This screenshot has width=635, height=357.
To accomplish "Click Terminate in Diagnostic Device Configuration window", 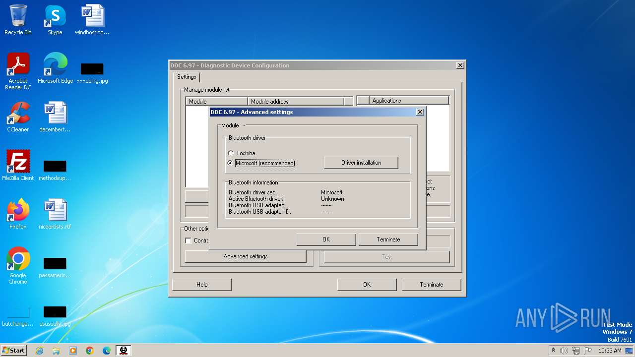I will (431, 285).
